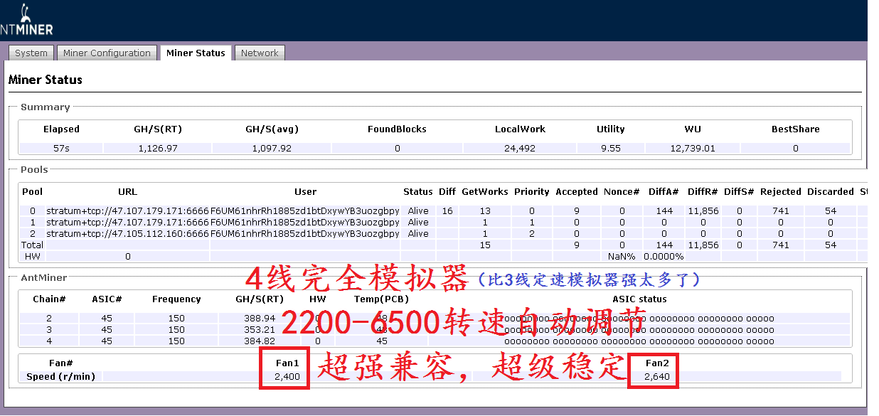
Task: Select the DiffR# column header
Action: pyautogui.click(x=703, y=192)
